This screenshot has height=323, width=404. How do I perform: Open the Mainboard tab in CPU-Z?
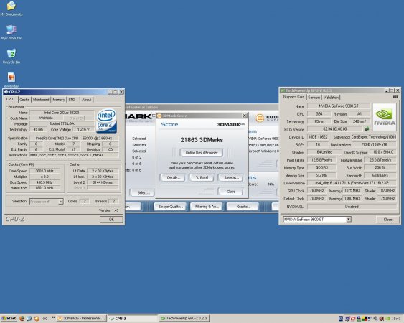[x=41, y=100]
